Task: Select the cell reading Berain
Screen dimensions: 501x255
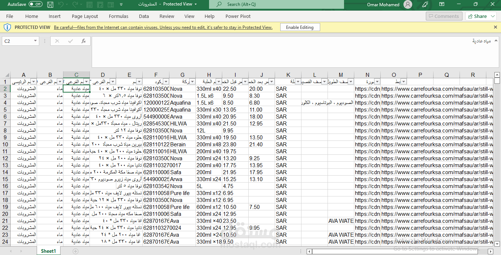Action: 182,145
